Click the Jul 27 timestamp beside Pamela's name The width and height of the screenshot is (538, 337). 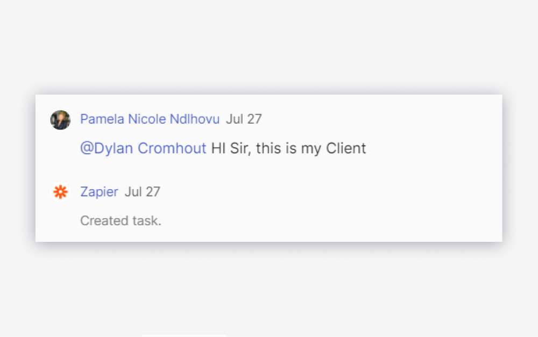coord(244,119)
